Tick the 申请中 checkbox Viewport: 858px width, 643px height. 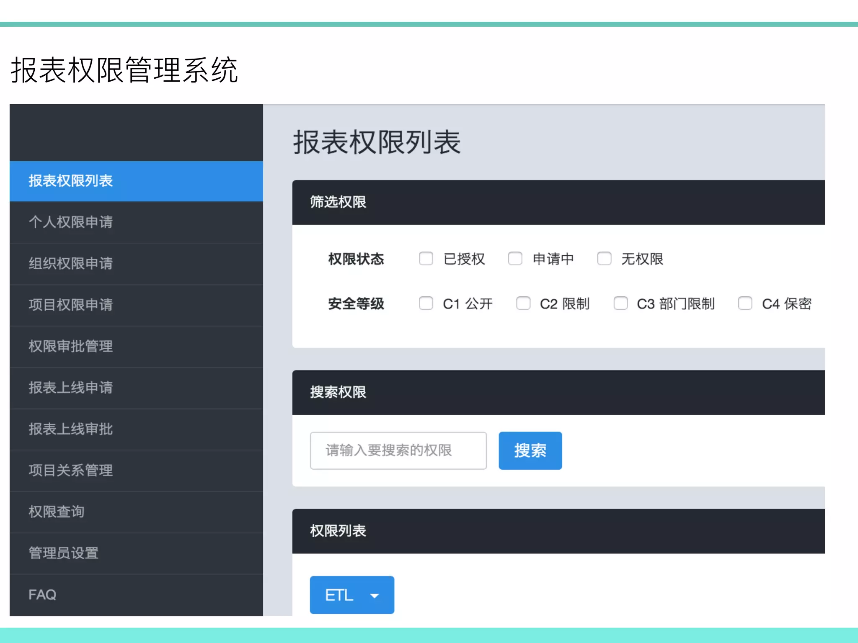pos(515,259)
